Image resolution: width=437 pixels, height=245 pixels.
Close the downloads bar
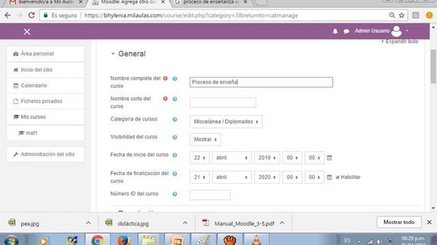click(x=429, y=223)
